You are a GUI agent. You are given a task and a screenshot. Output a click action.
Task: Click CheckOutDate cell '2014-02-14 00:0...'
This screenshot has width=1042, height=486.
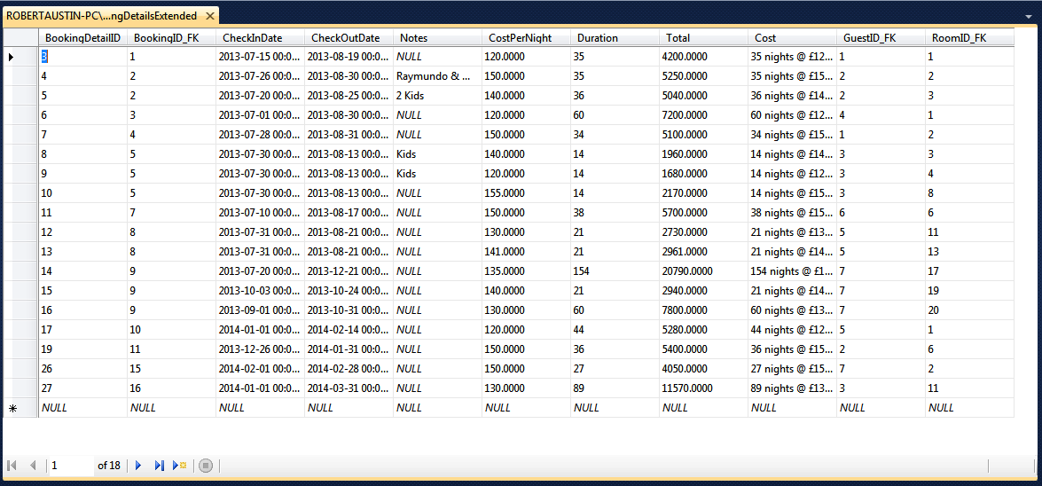click(x=349, y=330)
